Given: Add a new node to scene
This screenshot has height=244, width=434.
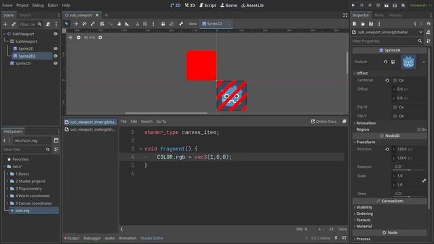Looking at the screenshot, I should click(5, 24).
